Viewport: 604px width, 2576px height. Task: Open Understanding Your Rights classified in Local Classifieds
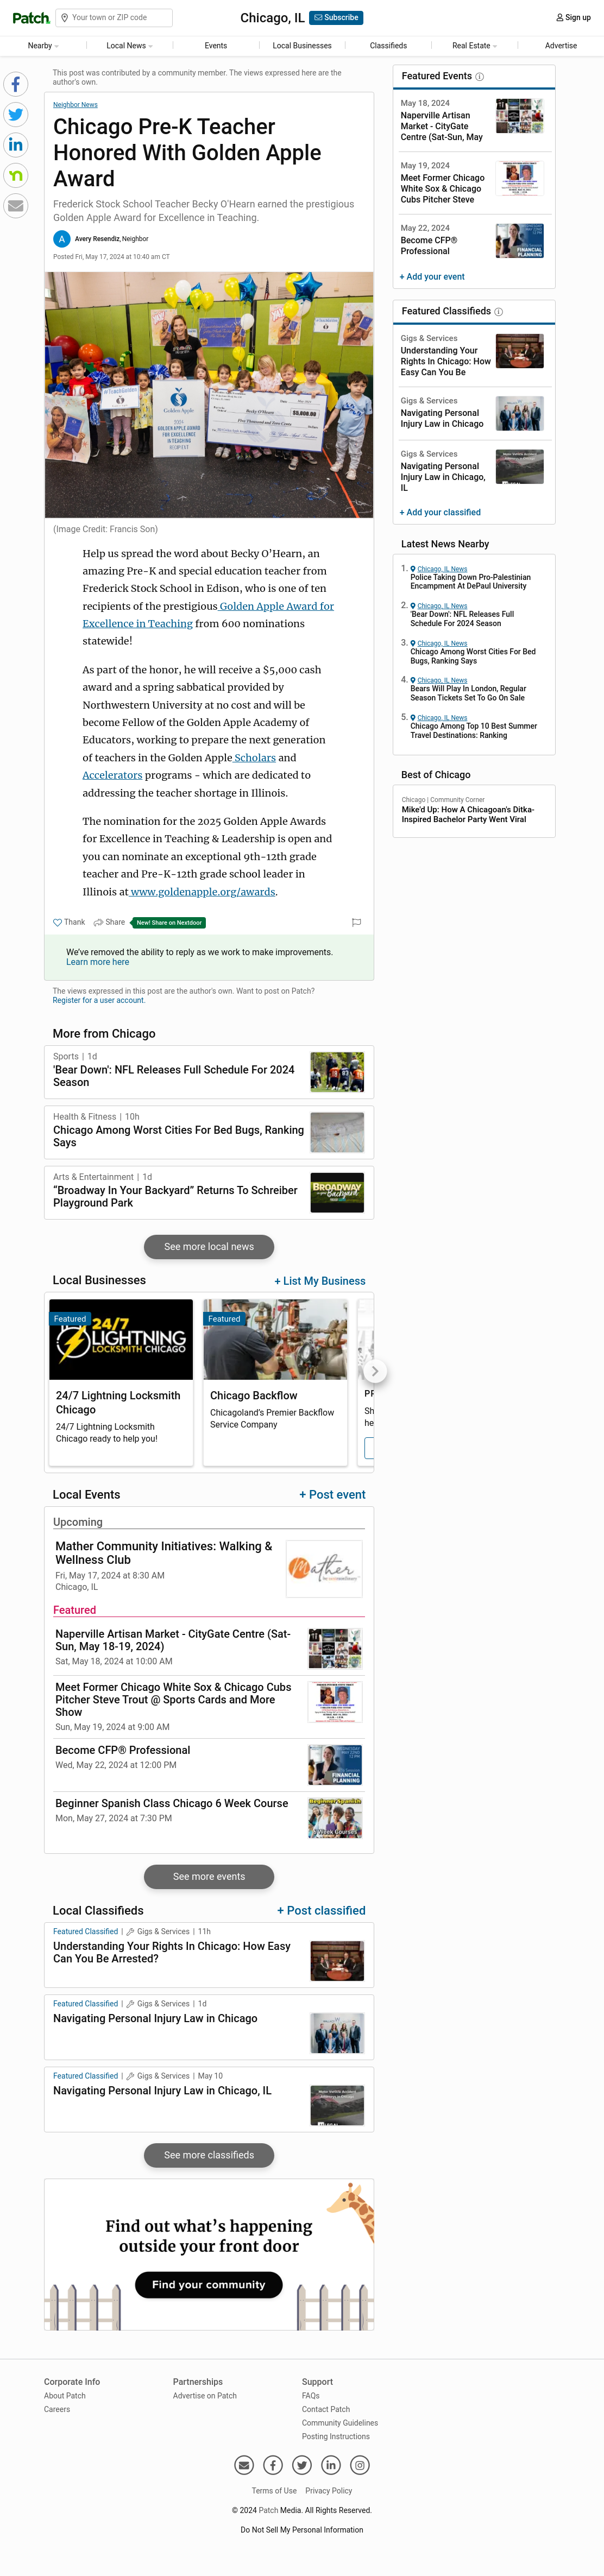click(x=172, y=1953)
